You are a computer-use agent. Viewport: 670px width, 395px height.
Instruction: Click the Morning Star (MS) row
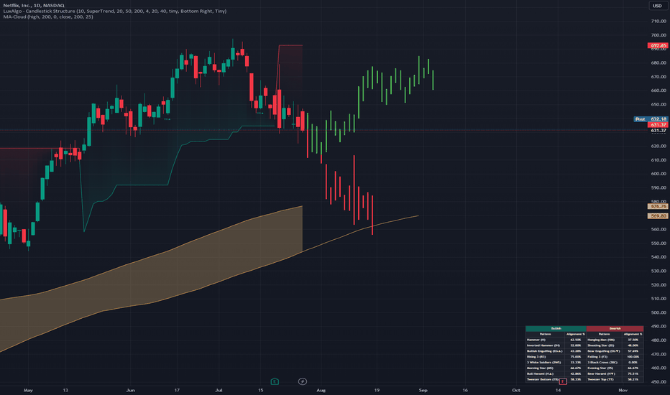pos(556,368)
